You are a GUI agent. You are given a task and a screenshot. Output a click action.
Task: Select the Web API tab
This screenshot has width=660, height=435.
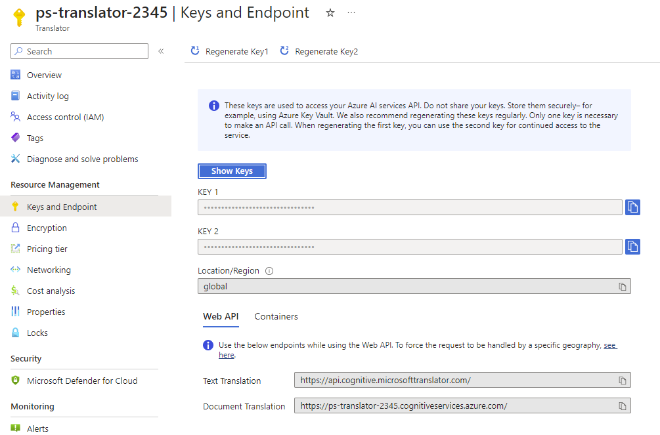click(x=221, y=316)
